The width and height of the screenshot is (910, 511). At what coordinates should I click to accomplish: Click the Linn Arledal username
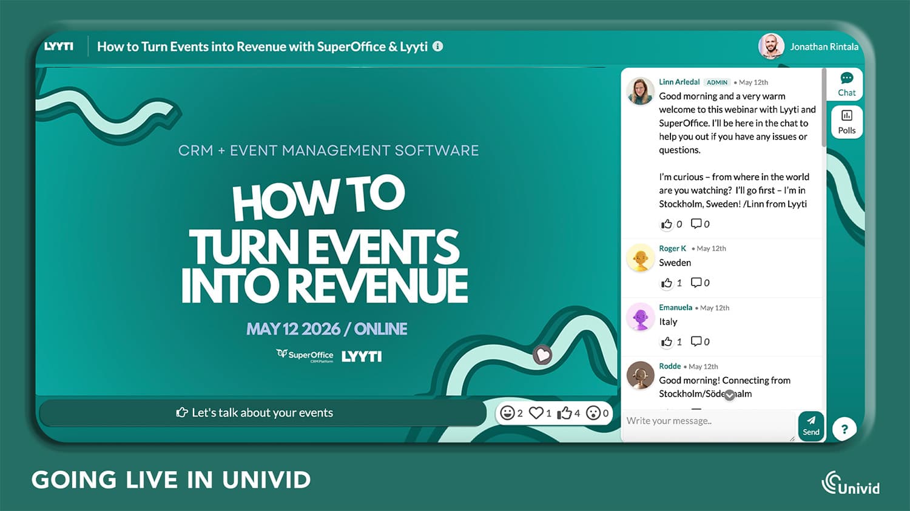[x=679, y=82]
